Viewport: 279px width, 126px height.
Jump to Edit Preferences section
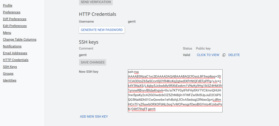(15, 26)
